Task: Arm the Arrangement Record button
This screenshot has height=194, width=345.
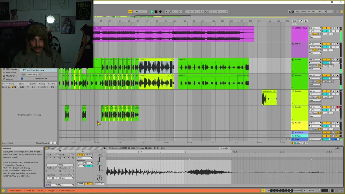Action: [160, 12]
